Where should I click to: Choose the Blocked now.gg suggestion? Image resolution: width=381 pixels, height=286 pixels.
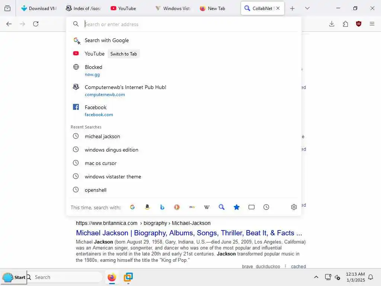[184, 70]
